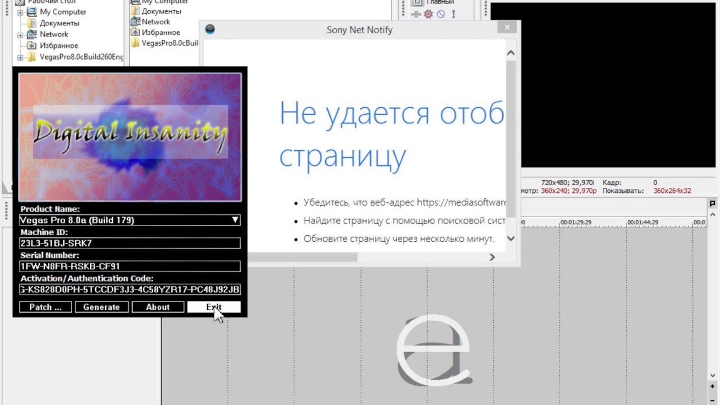Select Документы in the folder tree
Image resolution: width=720 pixels, height=405 pixels.
click(59, 23)
